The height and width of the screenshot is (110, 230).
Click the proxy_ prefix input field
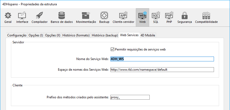[x=130, y=97]
